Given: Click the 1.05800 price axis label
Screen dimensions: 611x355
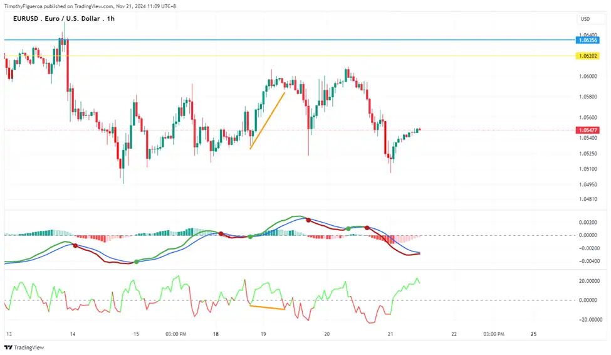Looking at the screenshot, I should [588, 97].
